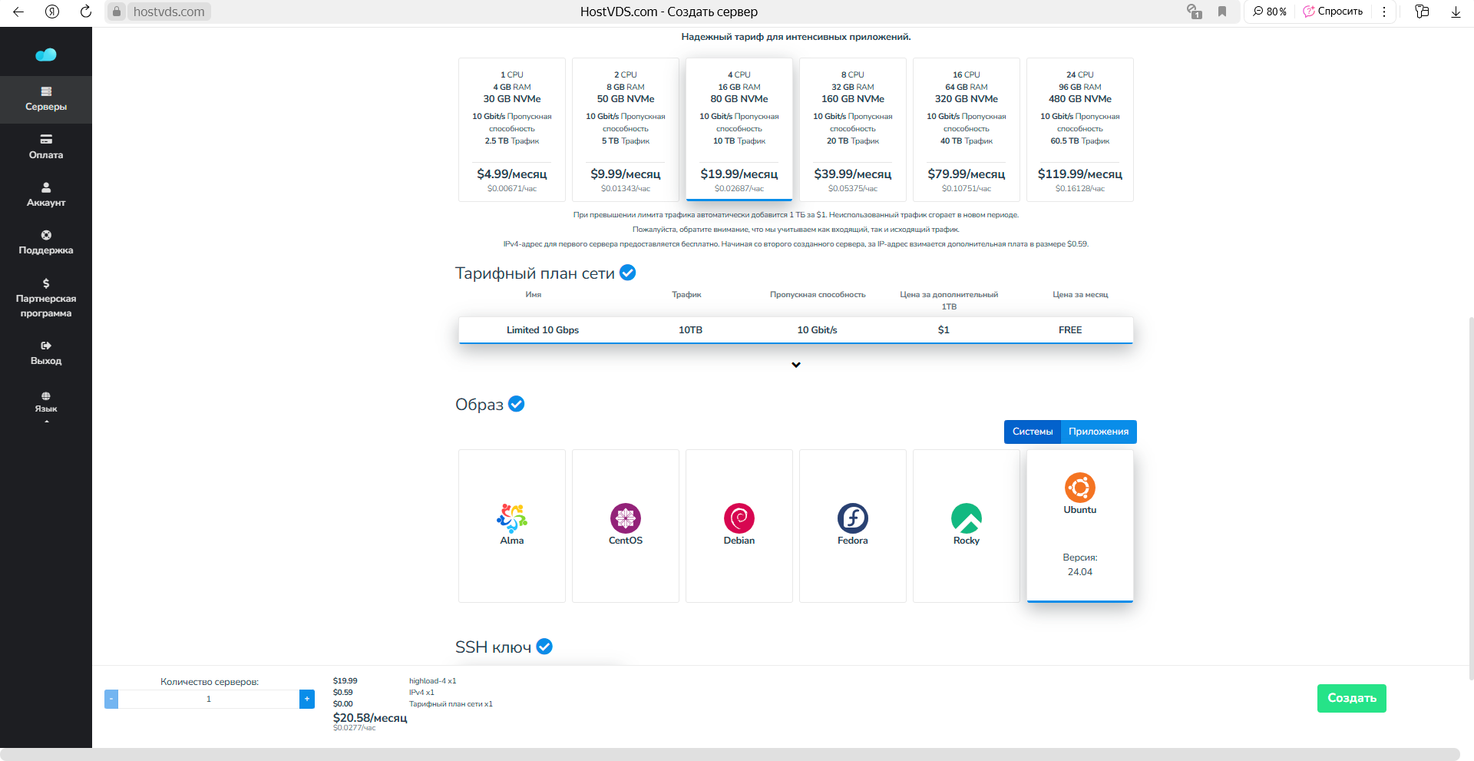The image size is (1474, 761).
Task: Open browser downloads
Action: pyautogui.click(x=1456, y=12)
